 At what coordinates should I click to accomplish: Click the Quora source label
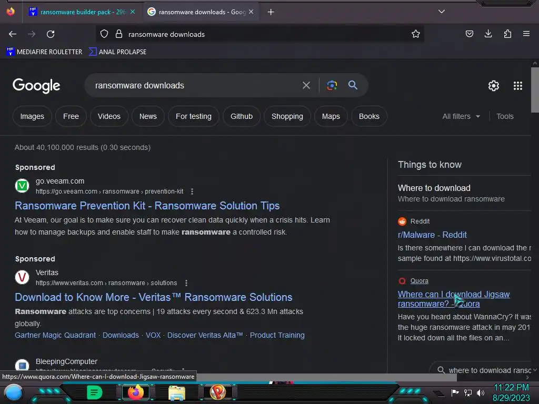pyautogui.click(x=419, y=281)
